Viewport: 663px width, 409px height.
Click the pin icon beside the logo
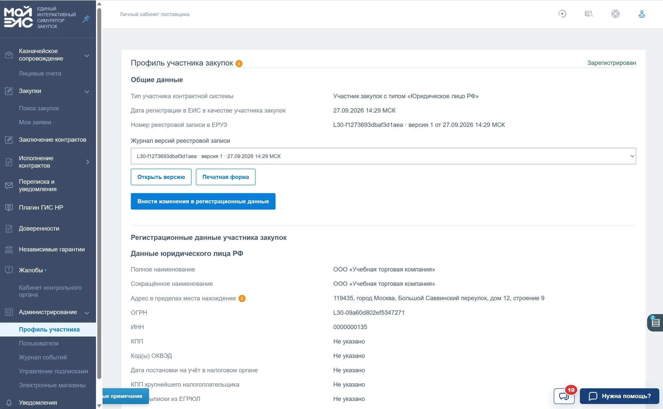(x=86, y=19)
